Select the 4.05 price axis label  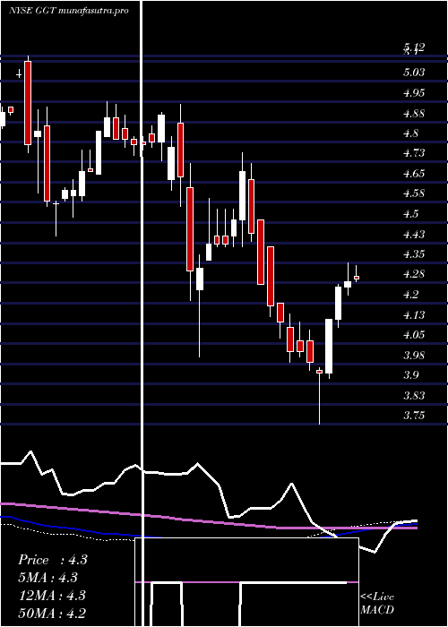point(414,335)
